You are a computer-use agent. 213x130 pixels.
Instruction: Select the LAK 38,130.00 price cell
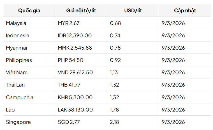75,110
